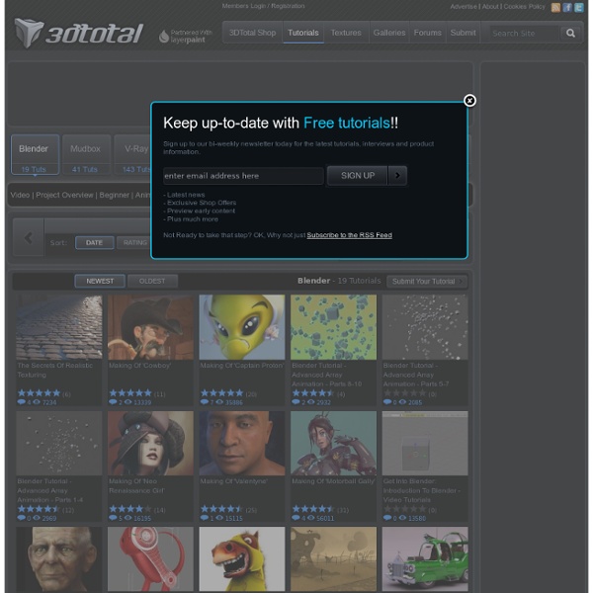Click star rating of Making Of 'Valentyne'
The width and height of the screenshot is (593, 593).
tap(221, 509)
